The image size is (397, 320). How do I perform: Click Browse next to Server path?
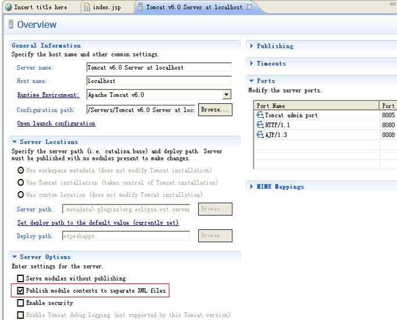pos(215,209)
